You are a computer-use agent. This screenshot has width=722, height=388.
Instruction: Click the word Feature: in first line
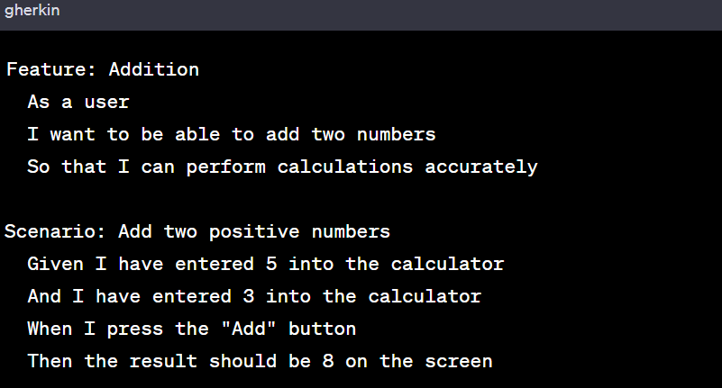(51, 69)
